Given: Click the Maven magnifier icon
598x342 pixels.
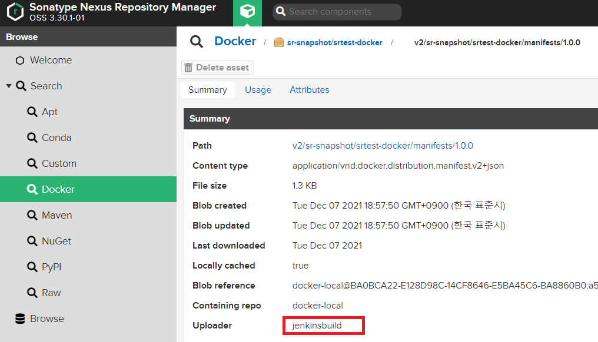Looking at the screenshot, I should 32,215.
